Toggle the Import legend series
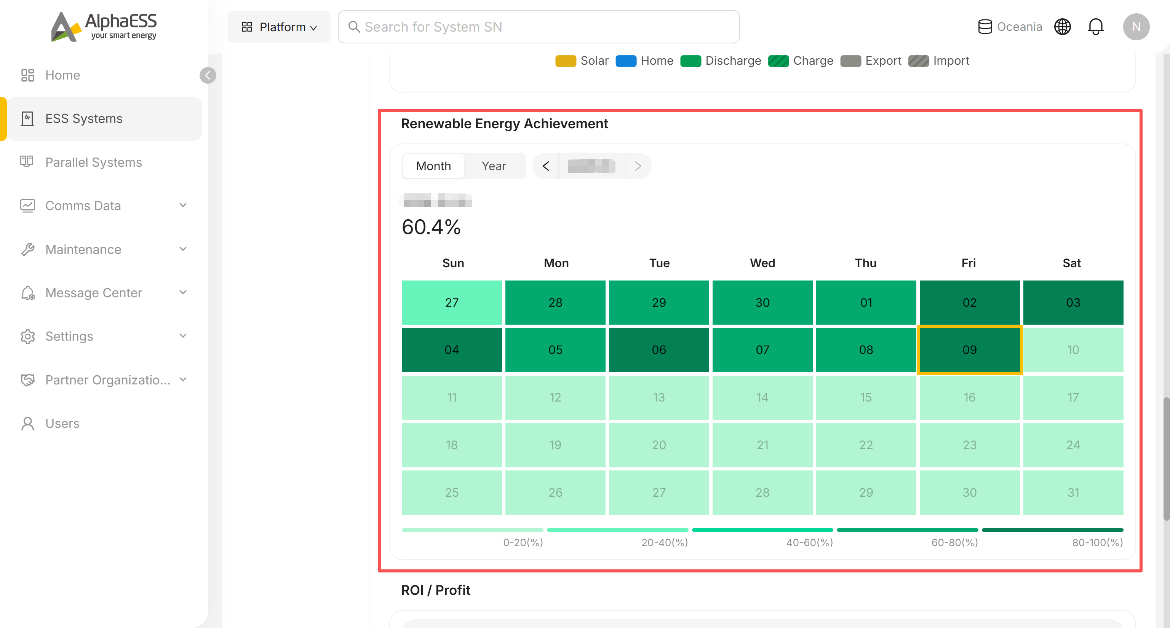The height and width of the screenshot is (628, 1170). [939, 61]
